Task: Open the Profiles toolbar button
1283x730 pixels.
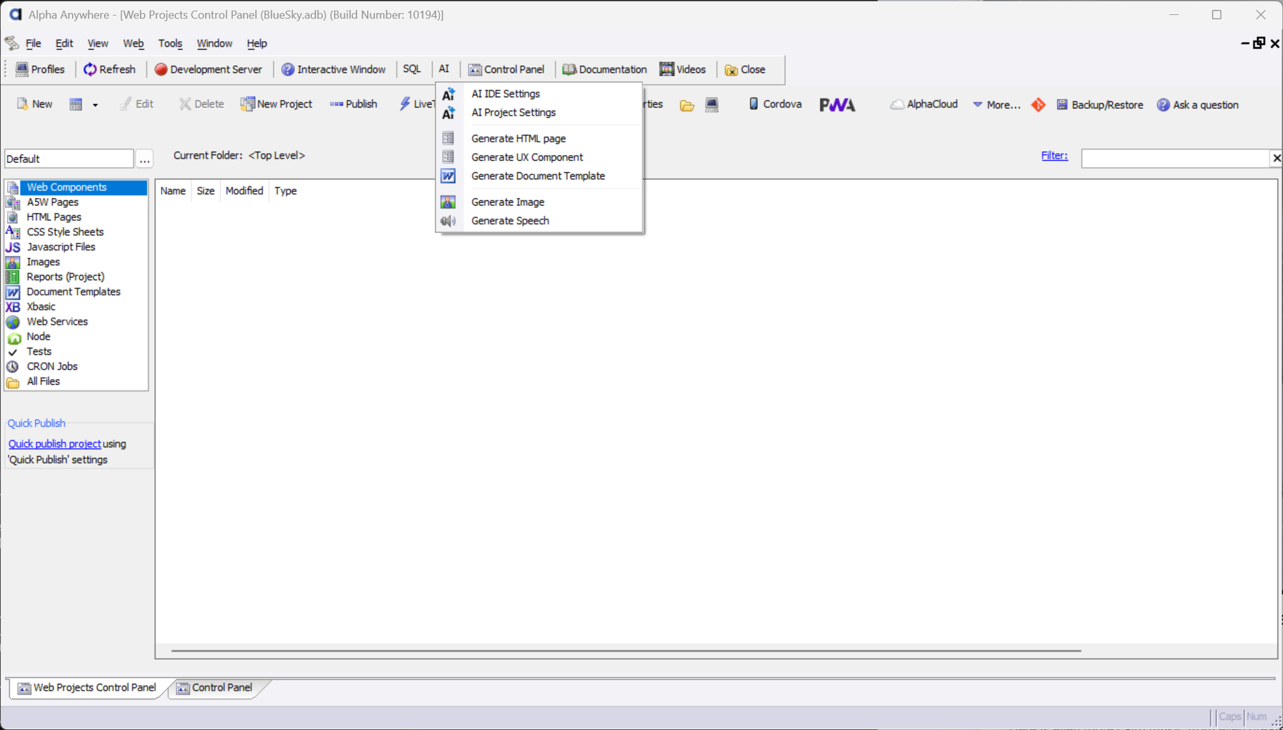Action: (x=40, y=69)
